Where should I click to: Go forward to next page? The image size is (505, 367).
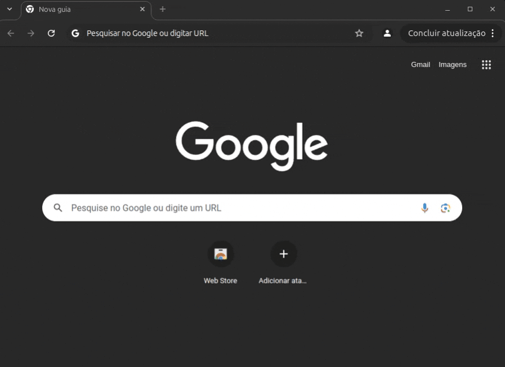coord(31,33)
